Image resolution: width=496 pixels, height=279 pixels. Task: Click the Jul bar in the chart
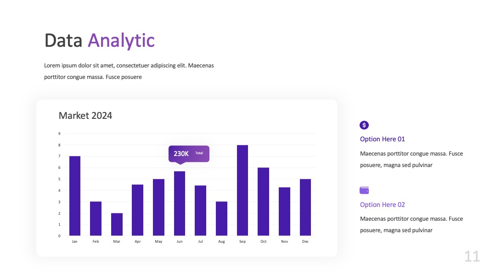pyautogui.click(x=201, y=211)
